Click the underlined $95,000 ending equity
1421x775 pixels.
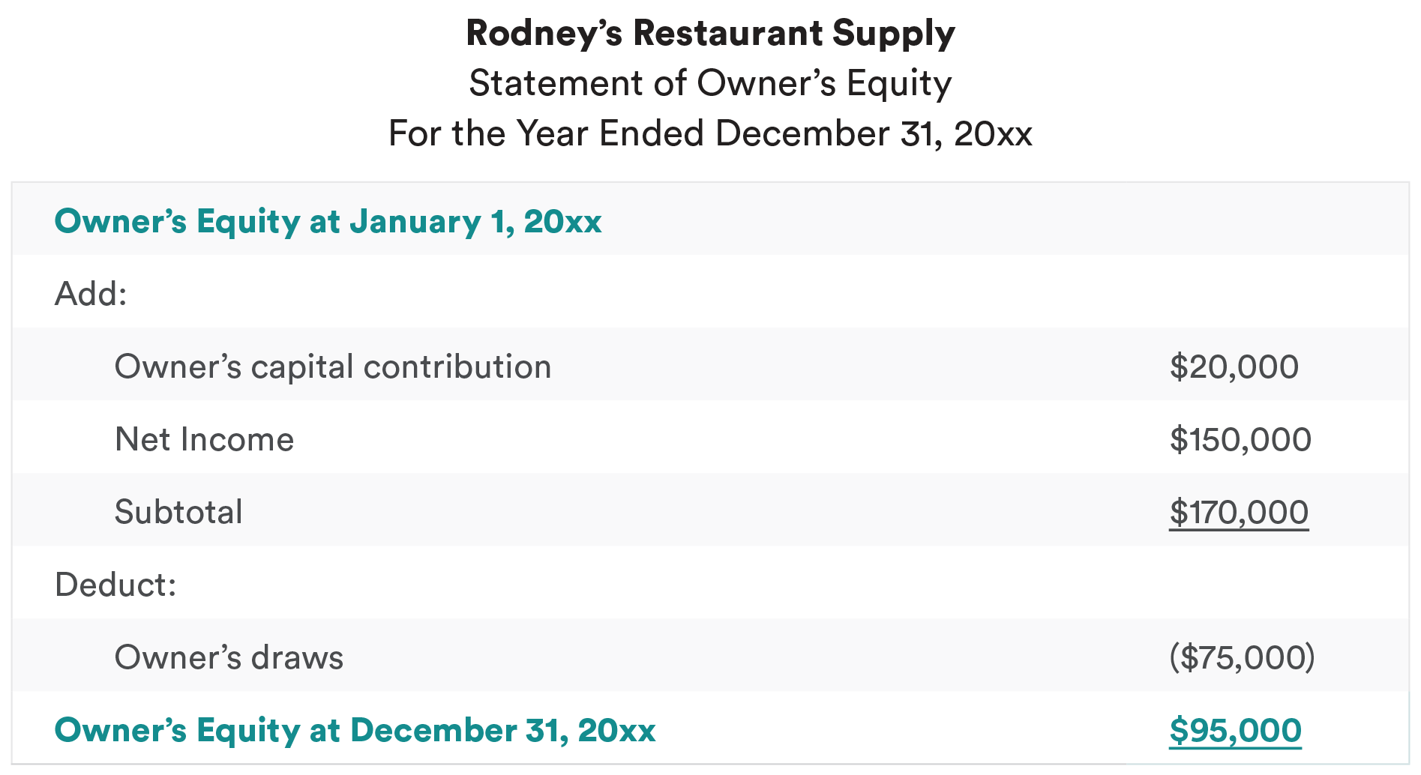tap(1235, 730)
